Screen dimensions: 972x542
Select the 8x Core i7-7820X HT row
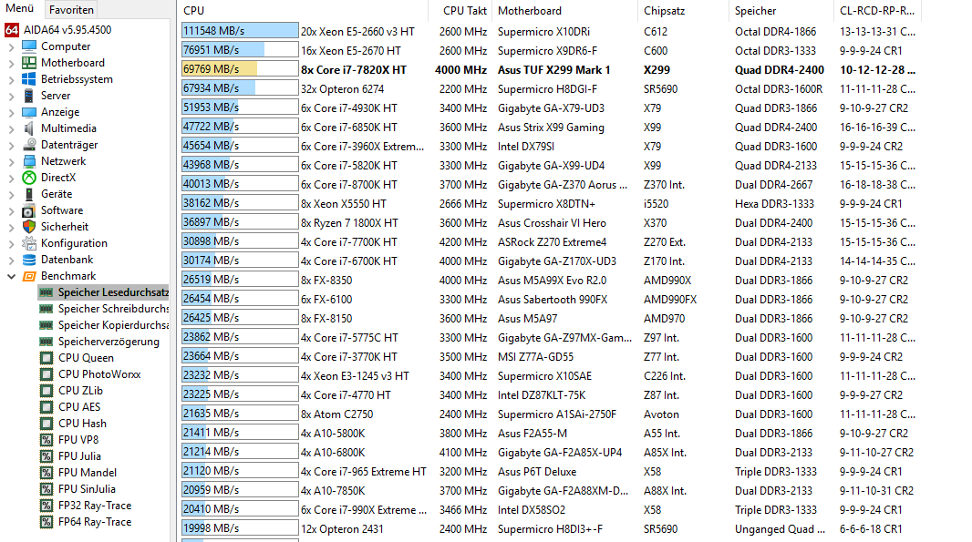[549, 70]
